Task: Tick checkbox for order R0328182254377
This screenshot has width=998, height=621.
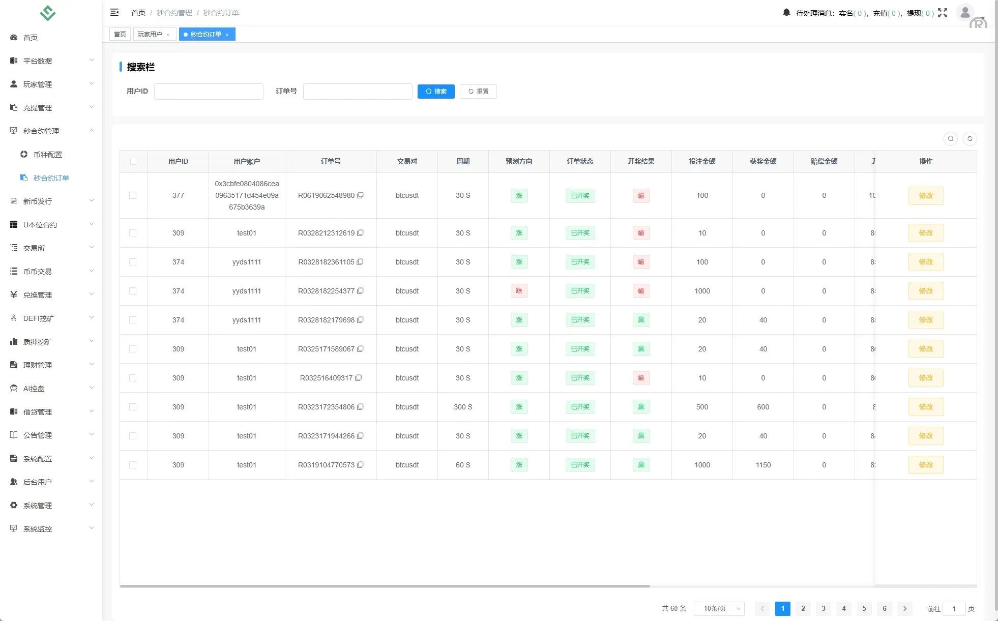Action: pyautogui.click(x=133, y=291)
